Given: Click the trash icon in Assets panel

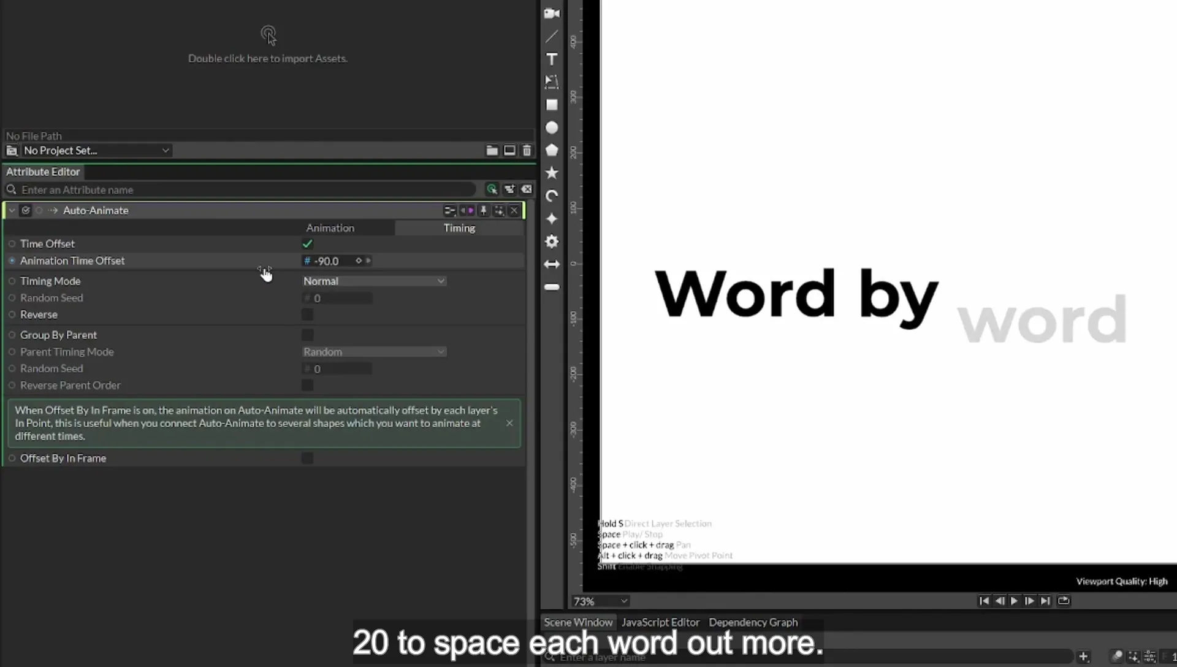Looking at the screenshot, I should click(x=527, y=150).
